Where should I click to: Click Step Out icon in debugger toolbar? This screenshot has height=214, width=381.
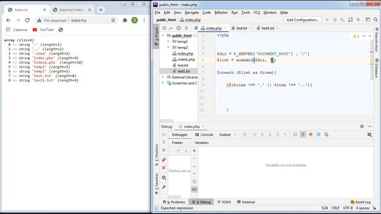point(277,135)
